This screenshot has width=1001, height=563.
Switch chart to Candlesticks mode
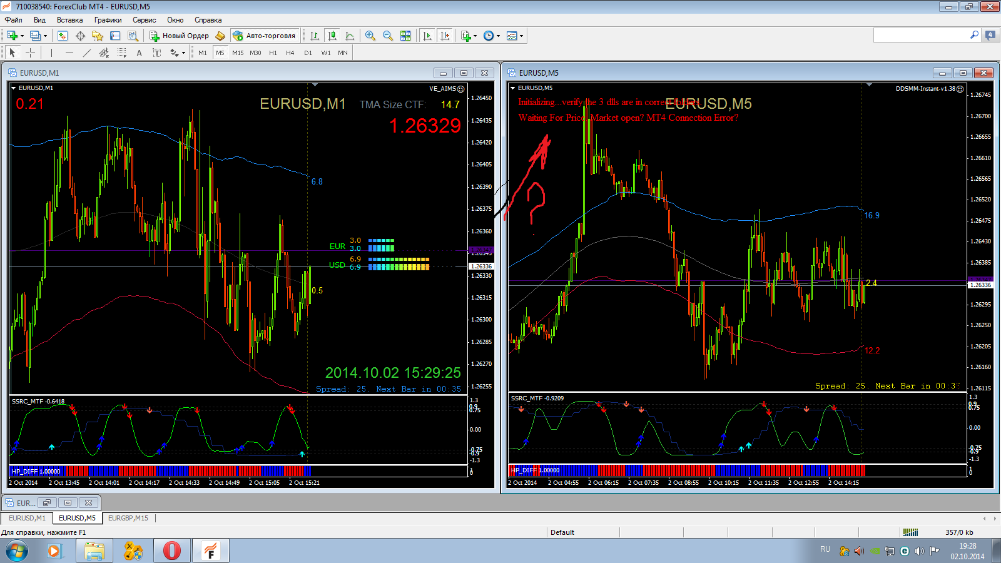point(332,36)
